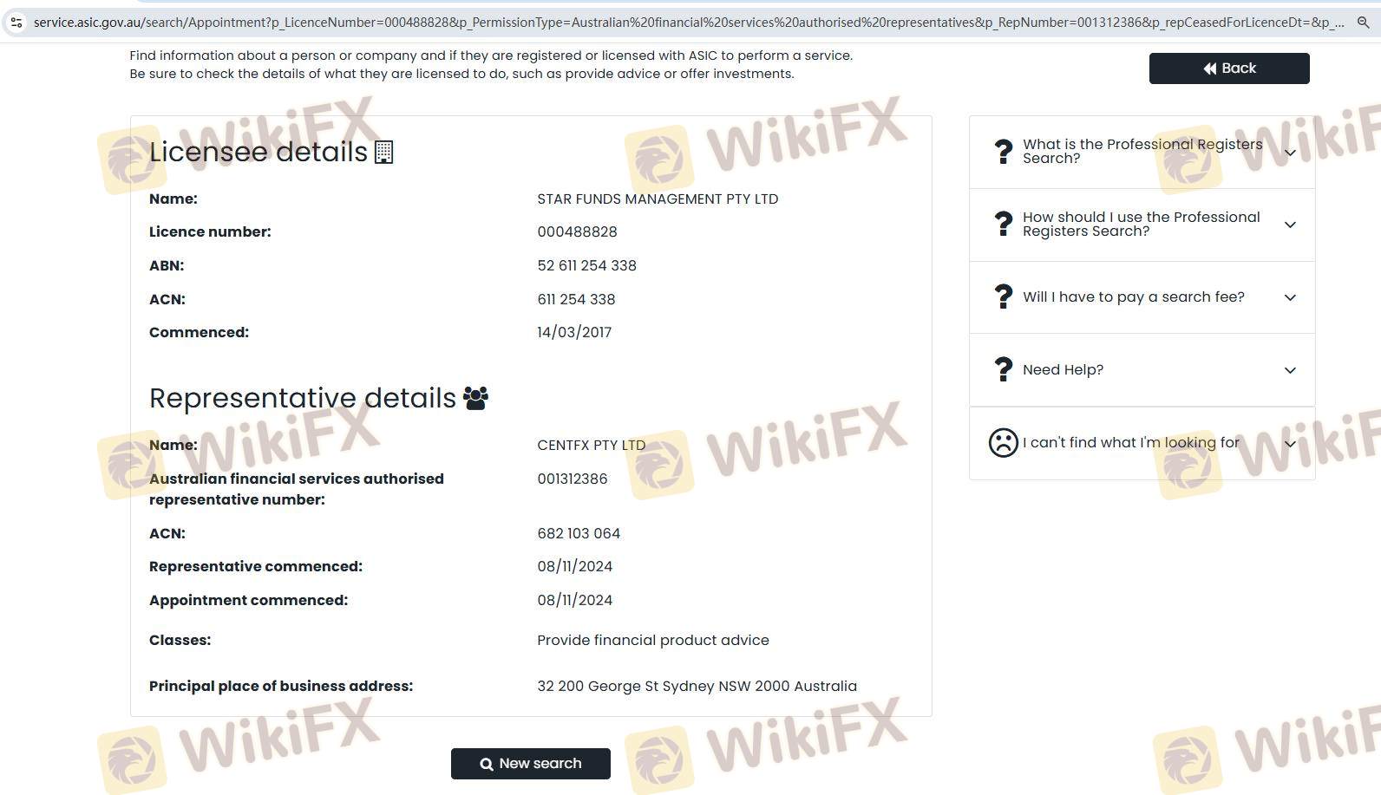Screen dimensions: 1381x795
Task: Select licensee name STAR FUNDS MANAGEMENT PTY LTD
Action: tap(658, 199)
